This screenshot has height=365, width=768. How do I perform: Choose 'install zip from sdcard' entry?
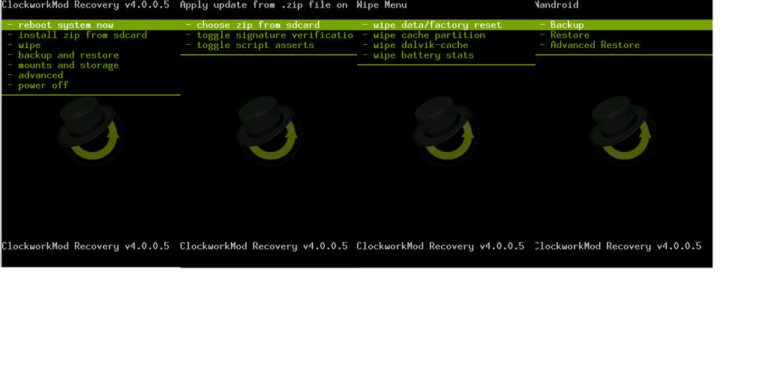82,35
